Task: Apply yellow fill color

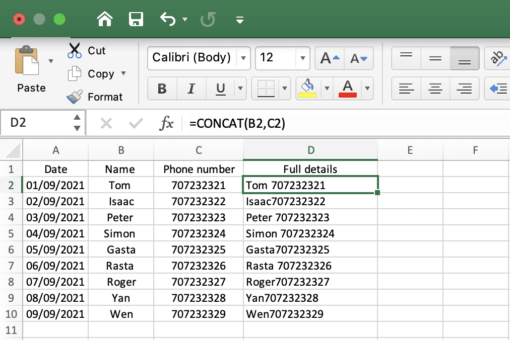Action: tap(308, 89)
